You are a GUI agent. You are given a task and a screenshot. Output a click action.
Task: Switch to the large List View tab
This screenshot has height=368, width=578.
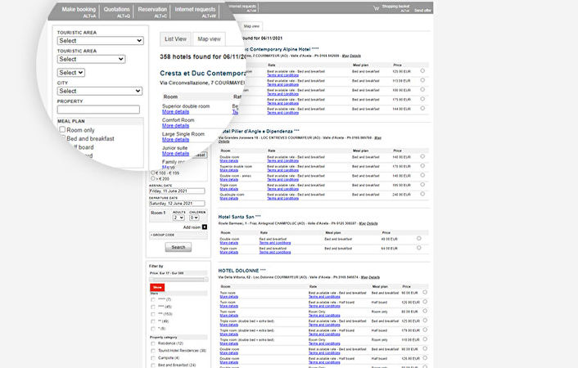click(175, 39)
